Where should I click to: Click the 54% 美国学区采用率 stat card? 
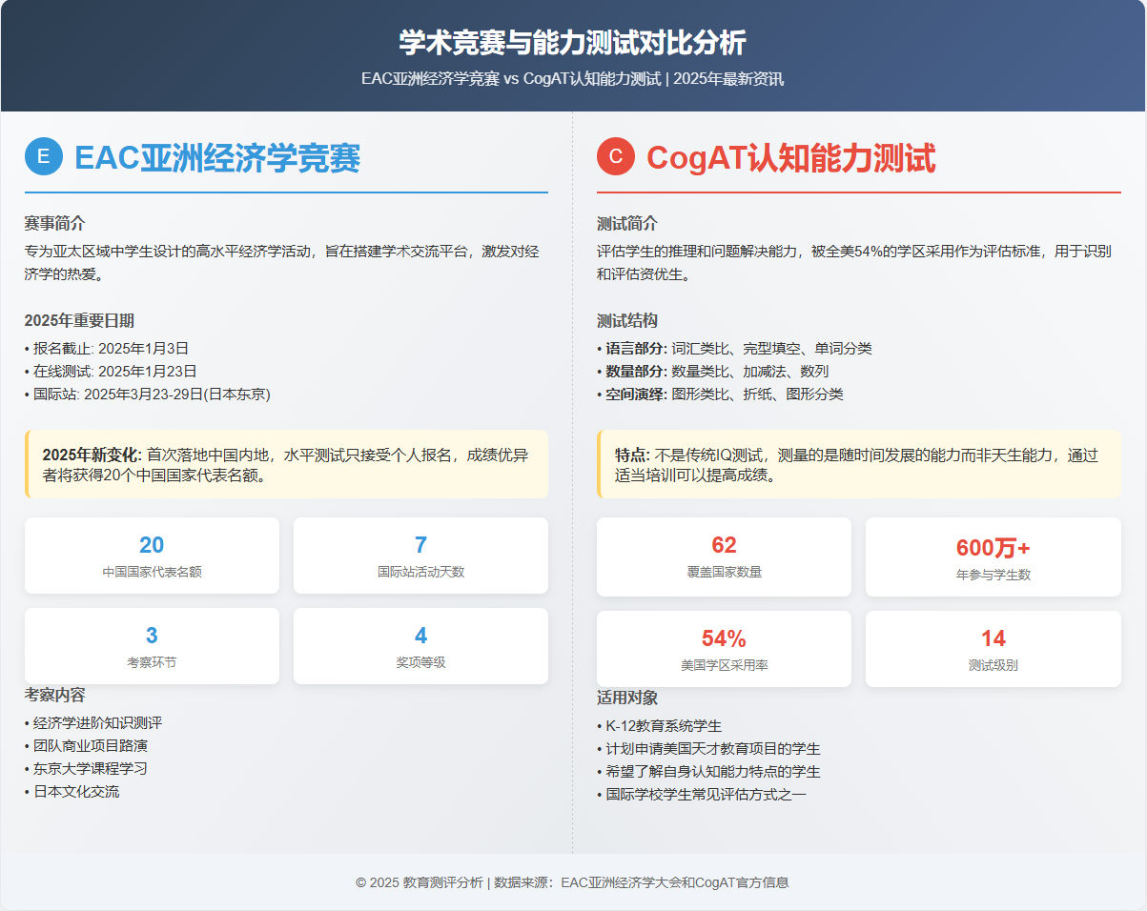(725, 649)
